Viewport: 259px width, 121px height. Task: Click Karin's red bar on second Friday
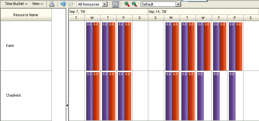(x=239, y=46)
